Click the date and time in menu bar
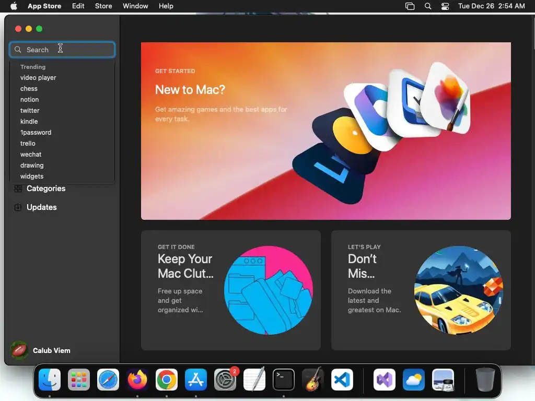 point(491,6)
